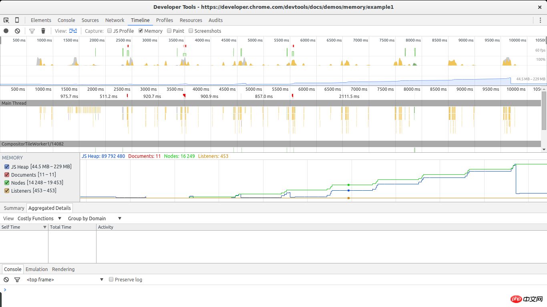The width and height of the screenshot is (547, 307).
Task: Switch timeline view mode icon next to View
Action: (x=73, y=31)
